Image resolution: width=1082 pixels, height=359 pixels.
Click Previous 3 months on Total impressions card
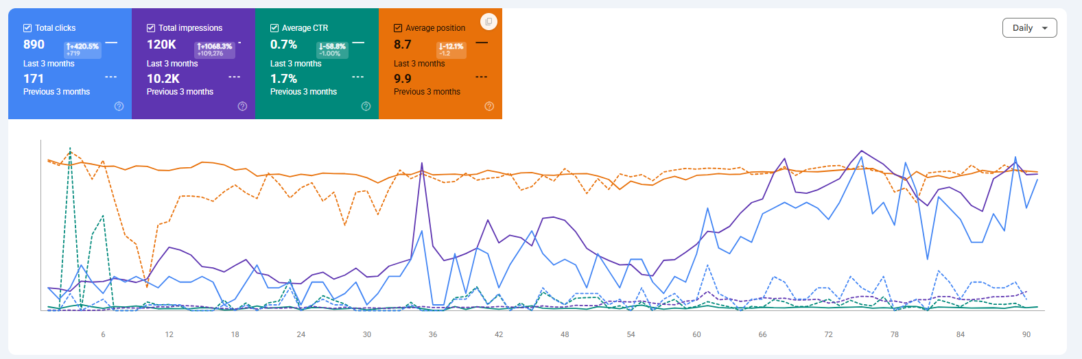(x=180, y=92)
